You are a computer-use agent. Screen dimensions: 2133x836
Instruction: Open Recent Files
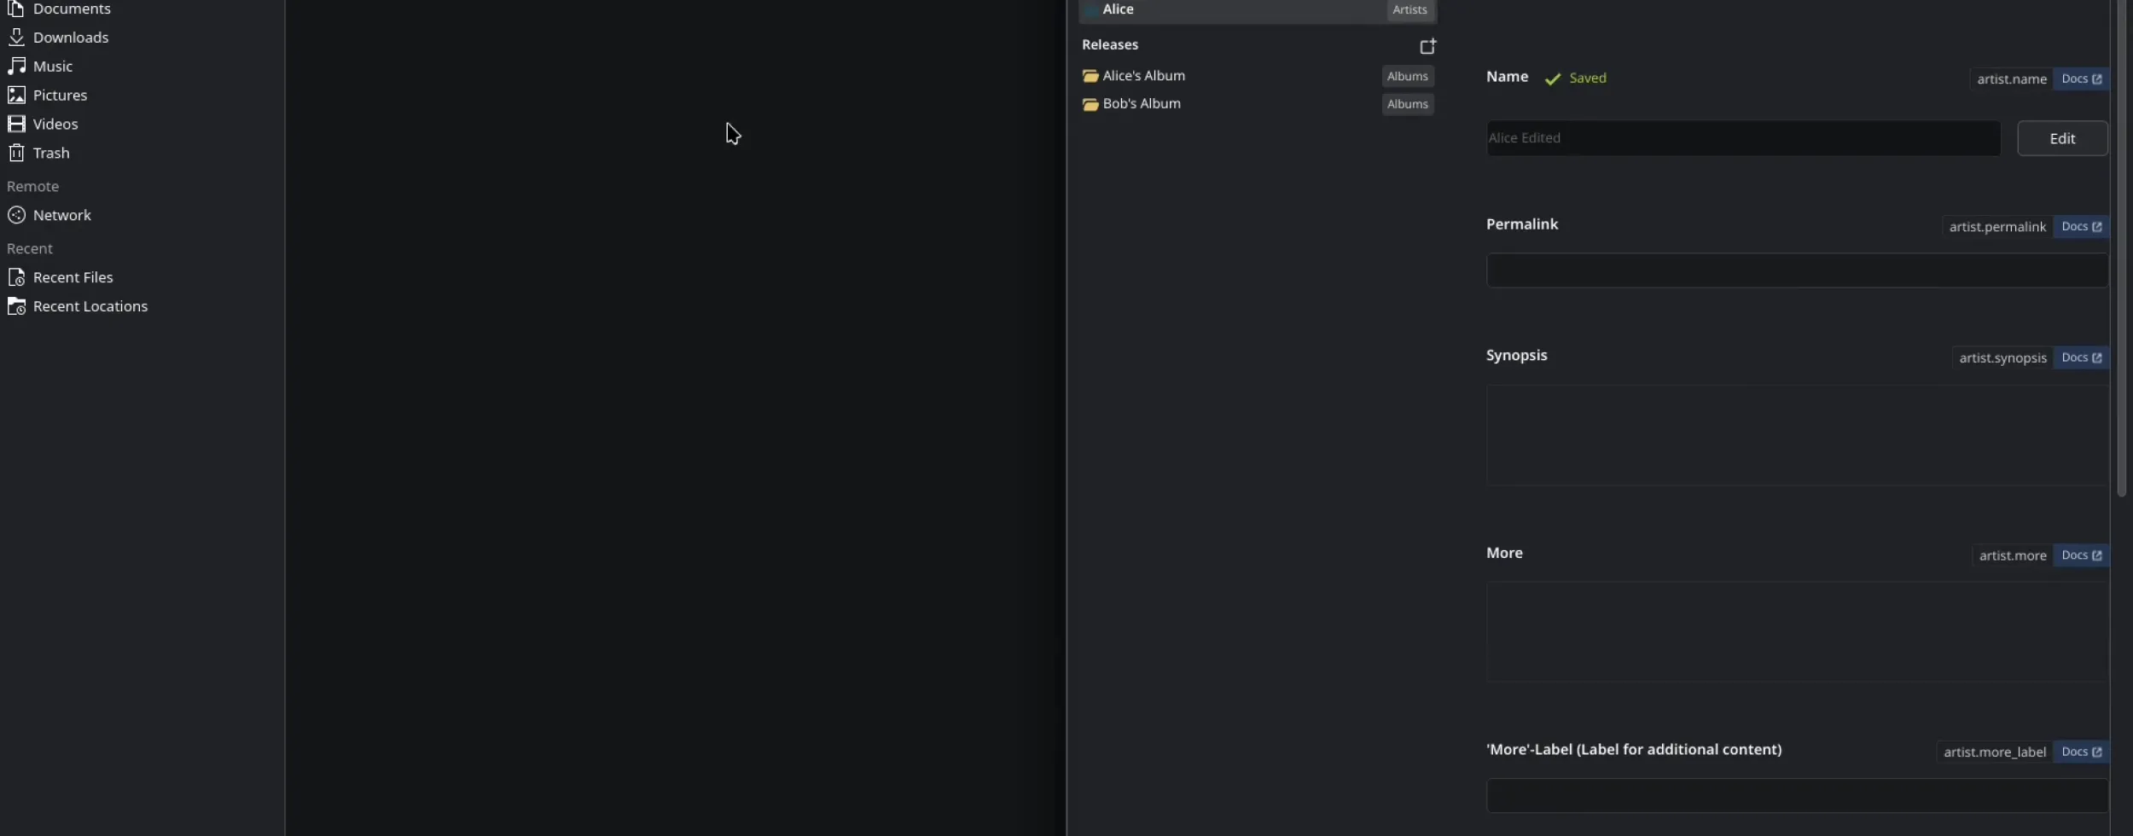click(x=73, y=276)
